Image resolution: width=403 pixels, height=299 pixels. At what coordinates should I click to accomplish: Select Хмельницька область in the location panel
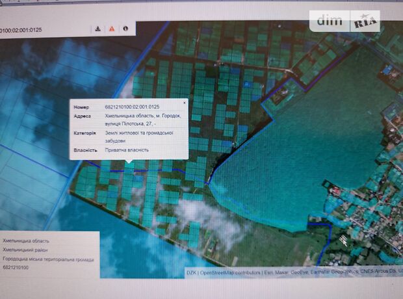tap(26, 240)
